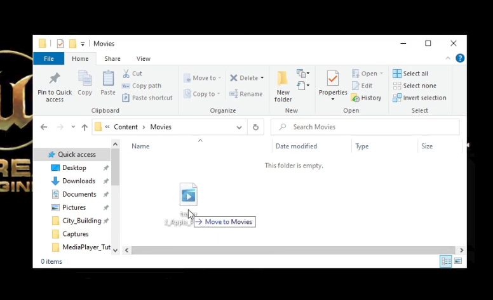Click Cut scissors command
The image size is (493, 300).
(x=132, y=74)
